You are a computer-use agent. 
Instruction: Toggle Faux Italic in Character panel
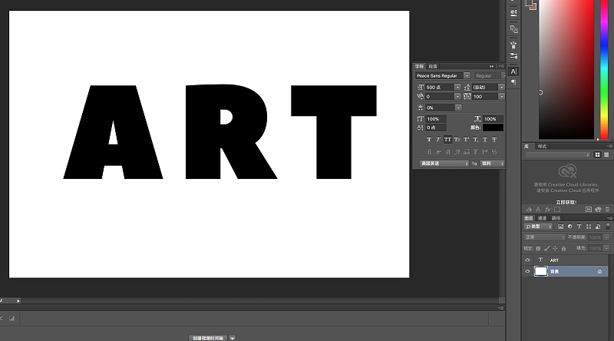coord(438,140)
